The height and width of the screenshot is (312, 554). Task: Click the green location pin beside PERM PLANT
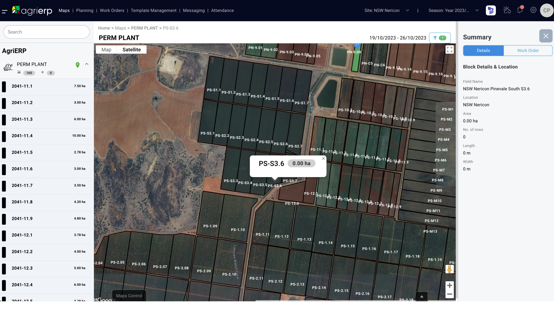(77, 65)
